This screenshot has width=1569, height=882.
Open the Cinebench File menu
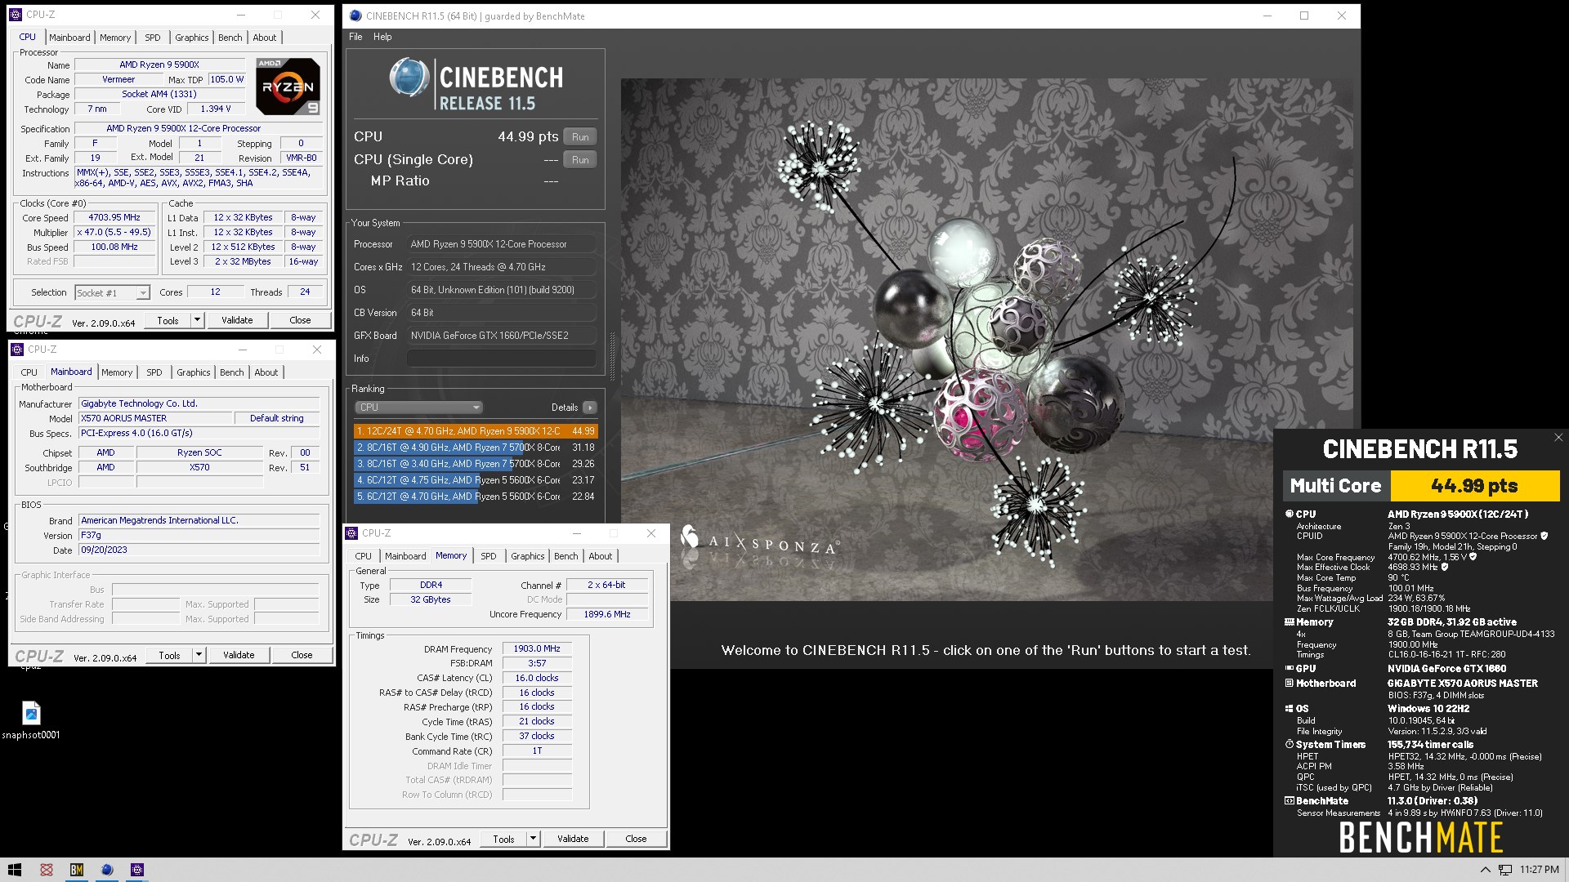point(355,37)
